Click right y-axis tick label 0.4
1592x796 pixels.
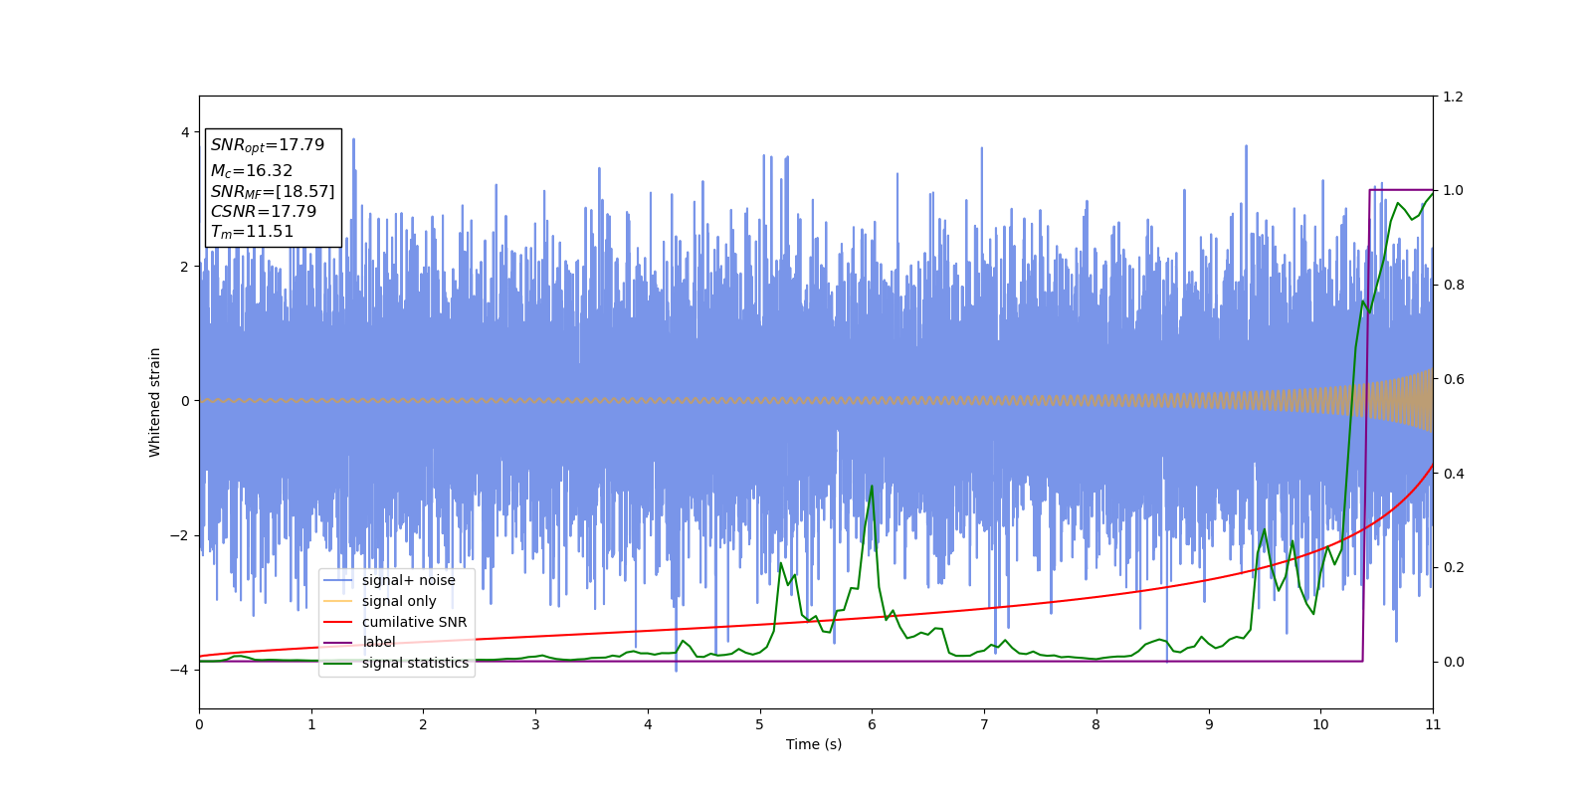tap(1453, 474)
